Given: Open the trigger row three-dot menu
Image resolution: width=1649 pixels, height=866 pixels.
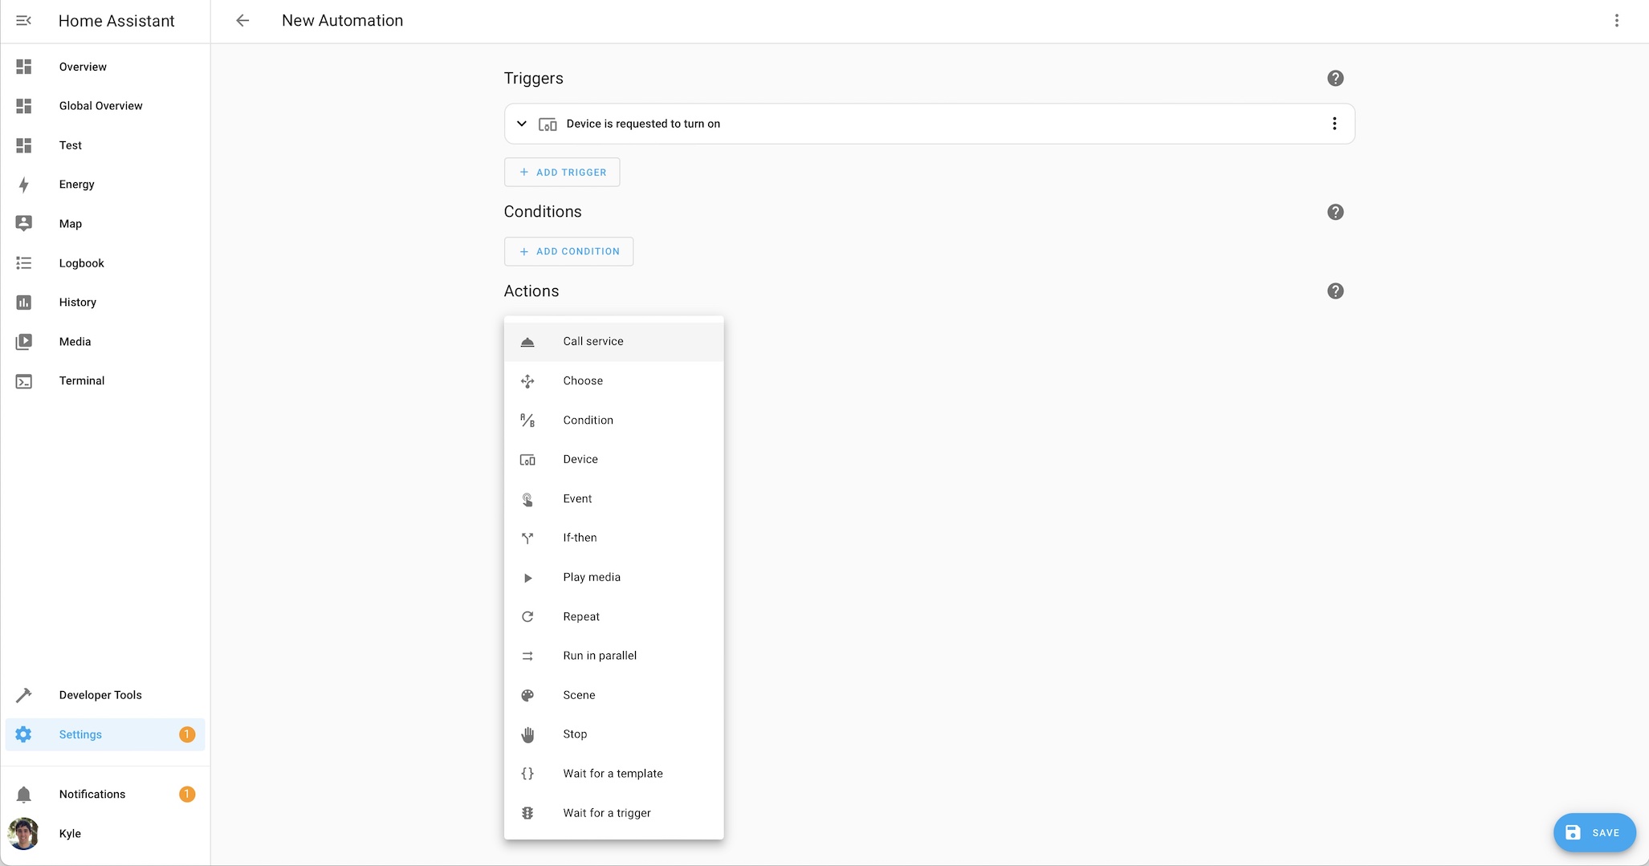Looking at the screenshot, I should (1334, 124).
